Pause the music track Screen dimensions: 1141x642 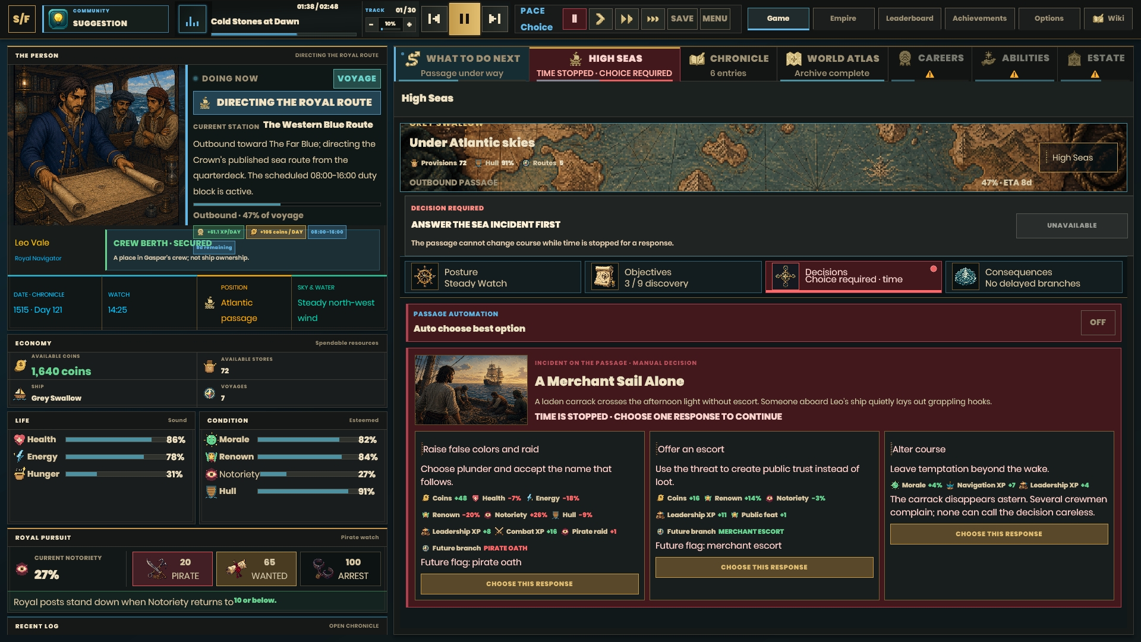(x=464, y=19)
